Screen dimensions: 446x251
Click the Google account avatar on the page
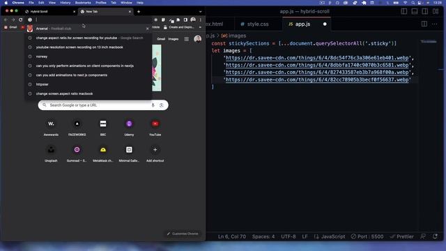198,39
